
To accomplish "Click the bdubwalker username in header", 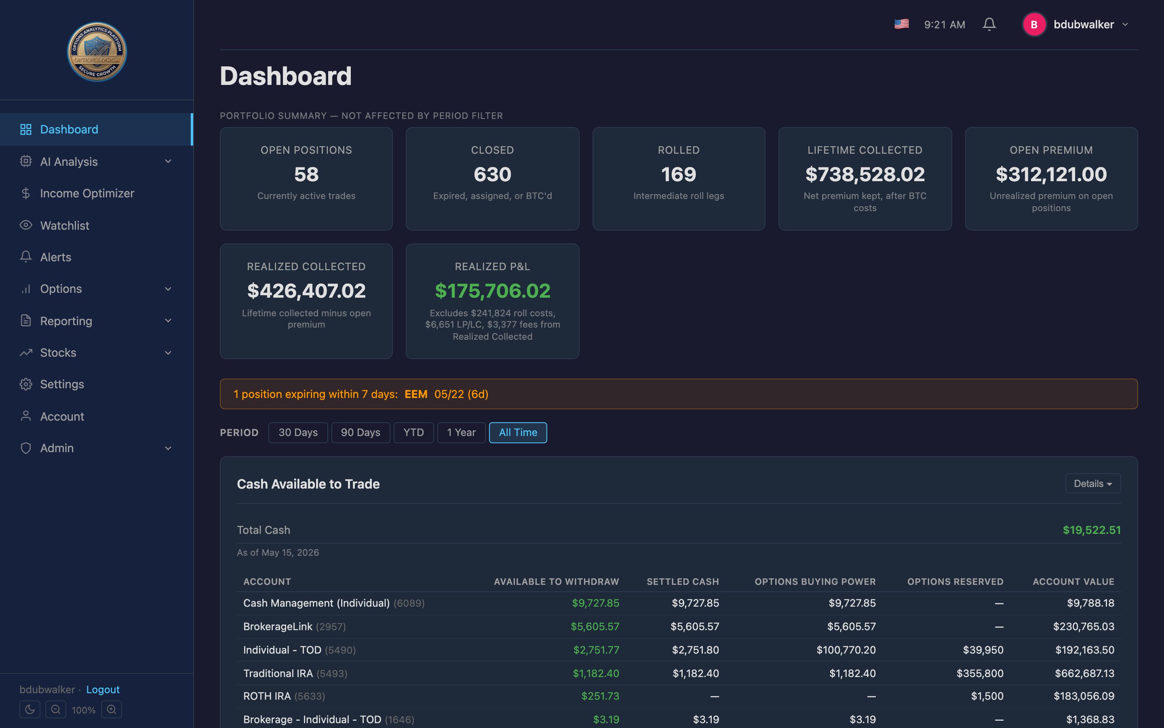I will coord(1084,25).
